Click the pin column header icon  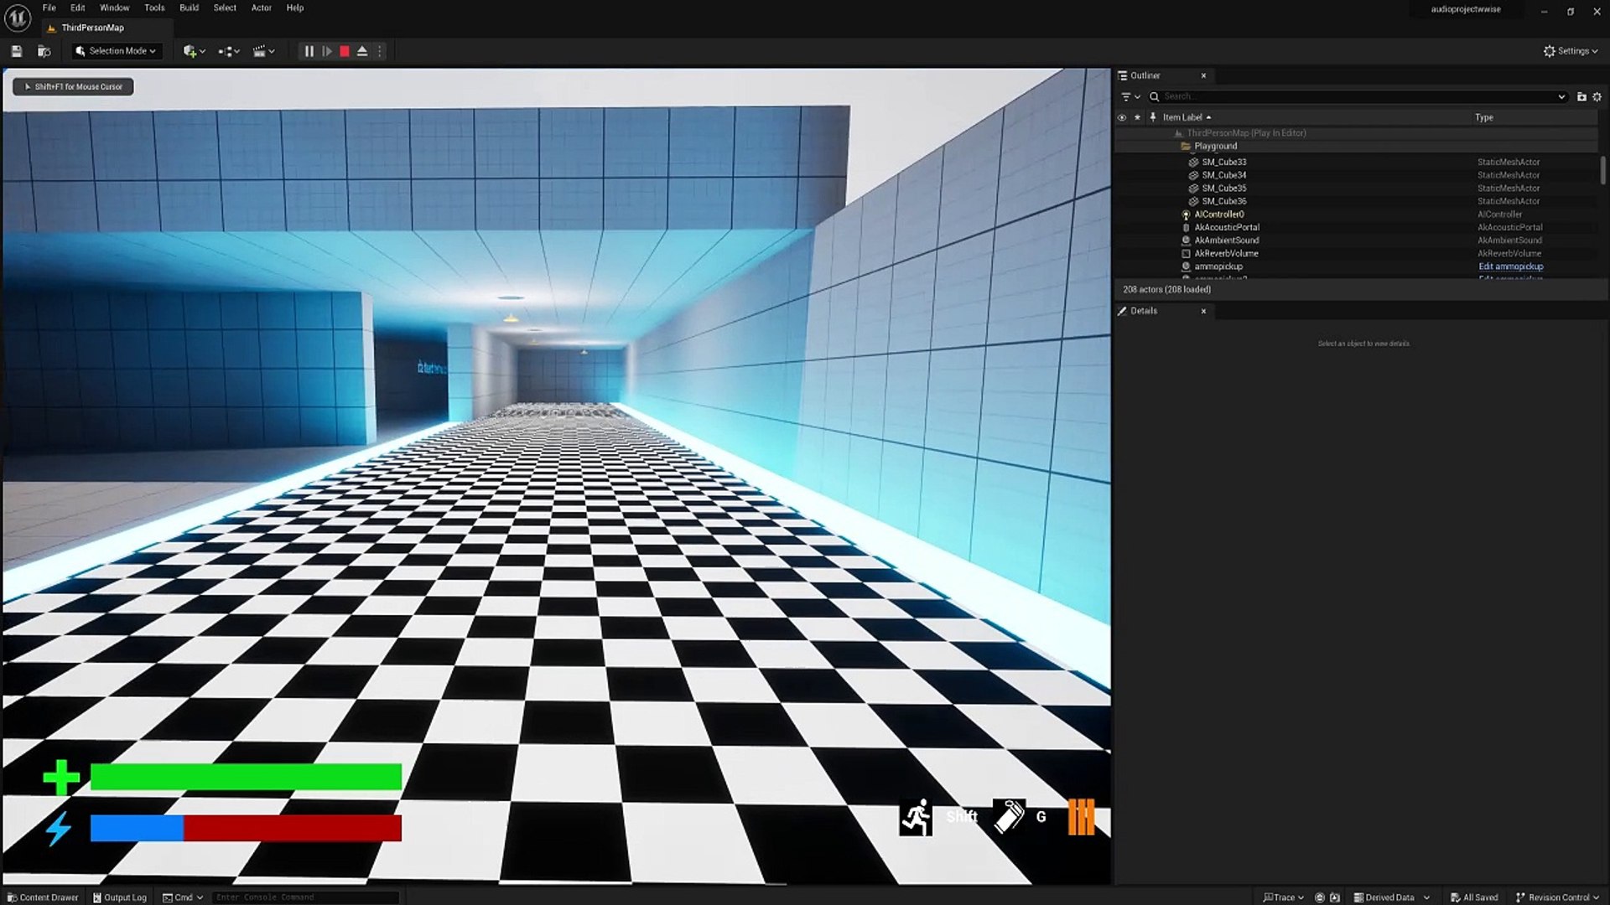(1153, 117)
